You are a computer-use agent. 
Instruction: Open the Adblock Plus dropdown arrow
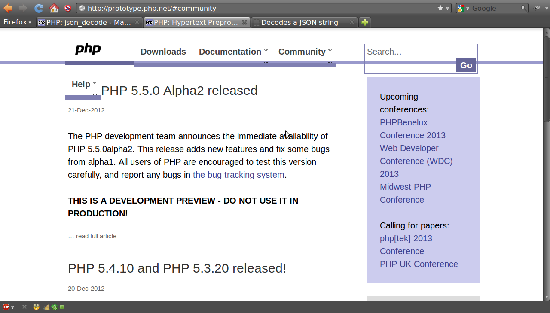tap(13, 307)
